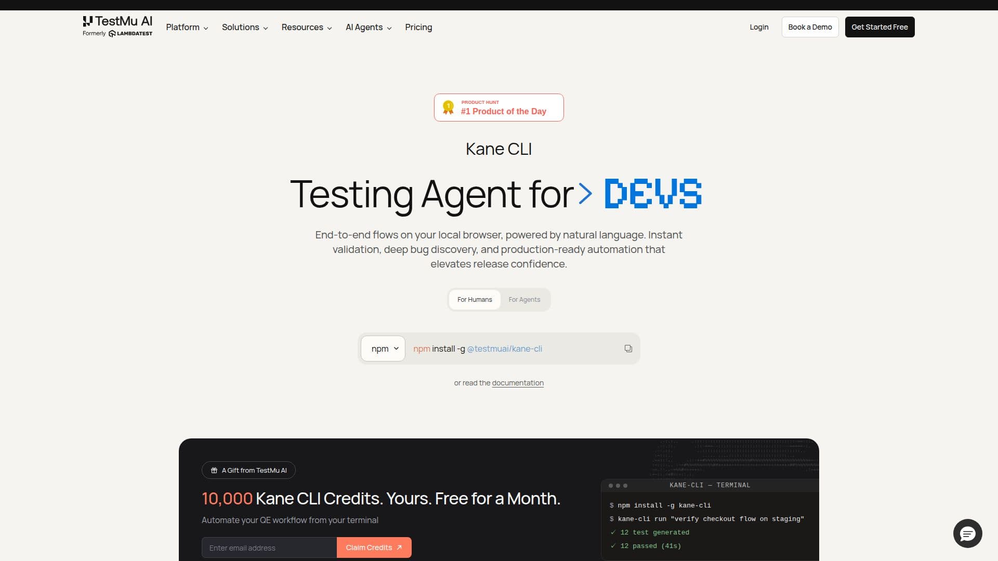Image resolution: width=998 pixels, height=561 pixels.
Task: Open the Resources dropdown
Action: point(307,27)
